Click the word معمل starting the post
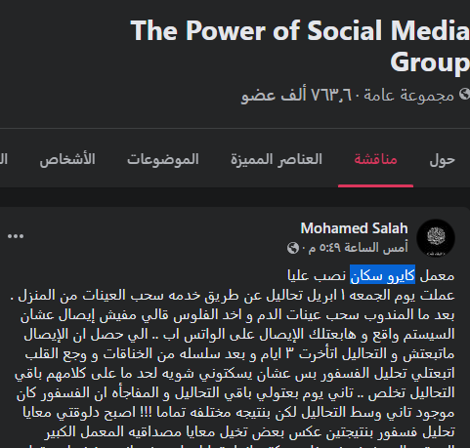This screenshot has height=448, width=470. click(437, 276)
